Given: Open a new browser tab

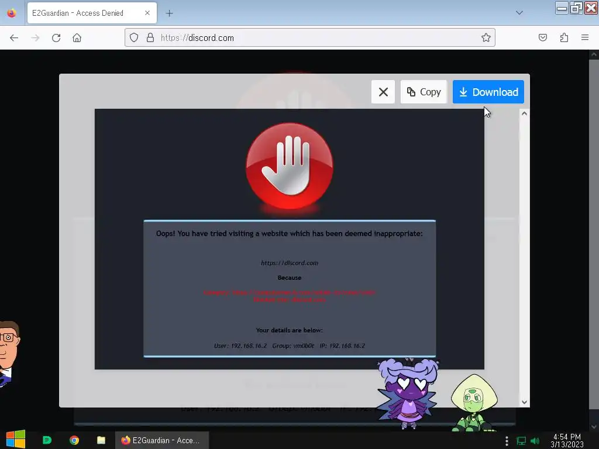Looking at the screenshot, I should point(169,13).
